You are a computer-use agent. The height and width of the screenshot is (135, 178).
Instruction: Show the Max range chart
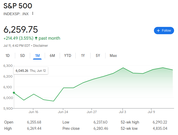click(113, 56)
